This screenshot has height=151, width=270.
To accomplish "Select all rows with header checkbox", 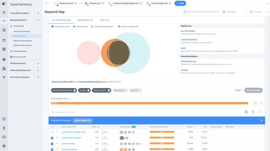I will coord(52,127).
